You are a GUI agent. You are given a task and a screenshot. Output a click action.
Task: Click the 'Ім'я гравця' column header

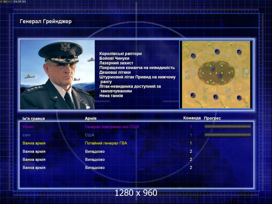point(33,118)
